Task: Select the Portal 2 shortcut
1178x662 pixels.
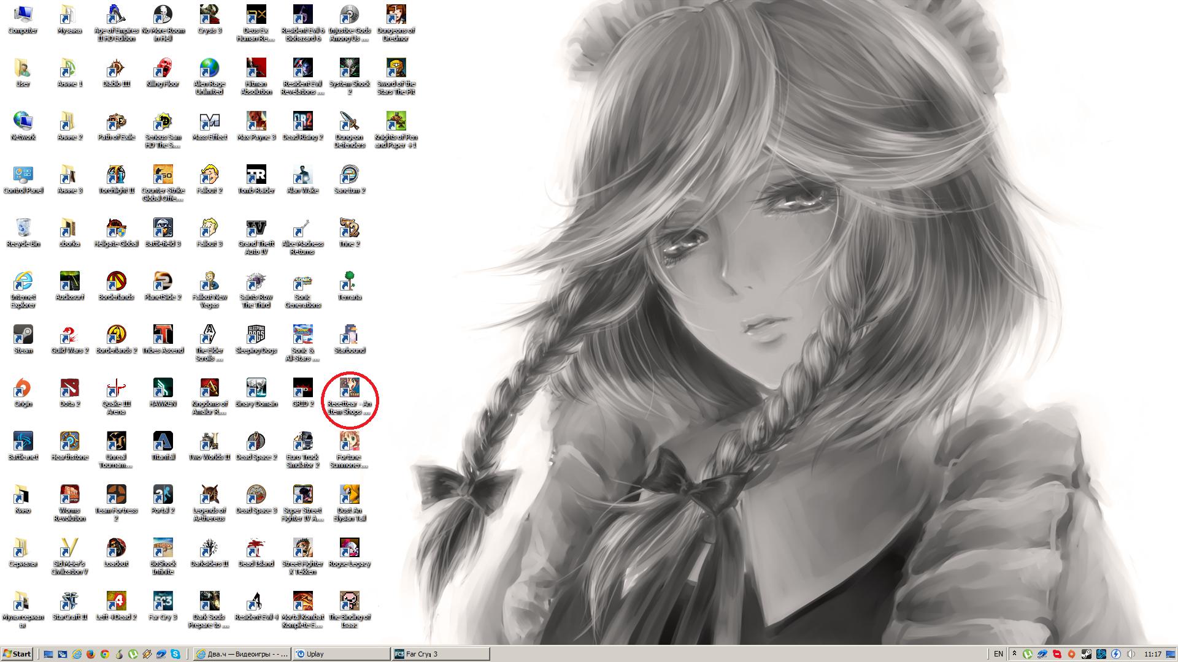Action: (x=163, y=495)
